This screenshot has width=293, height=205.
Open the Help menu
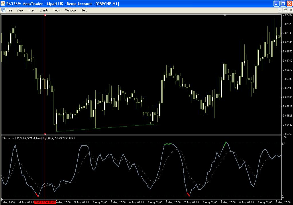(x=84, y=10)
